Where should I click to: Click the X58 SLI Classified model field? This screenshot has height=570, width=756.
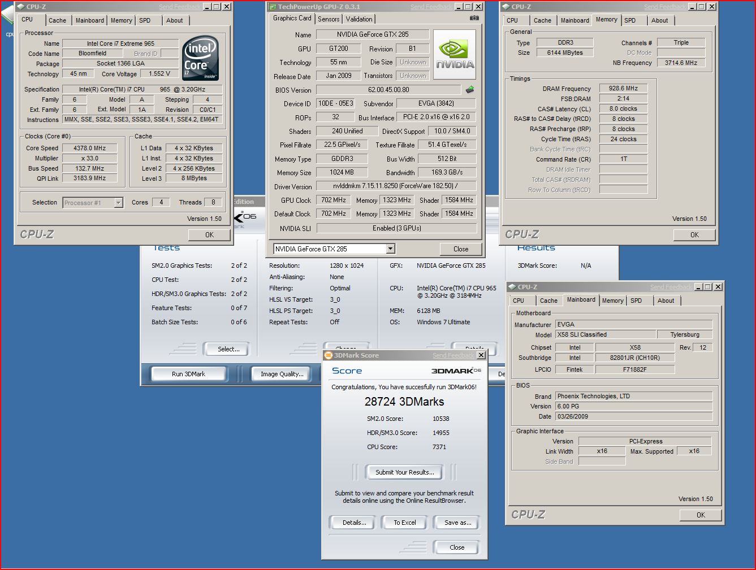tap(605, 334)
